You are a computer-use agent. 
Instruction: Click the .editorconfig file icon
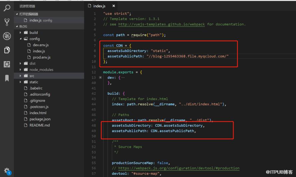click(26, 94)
